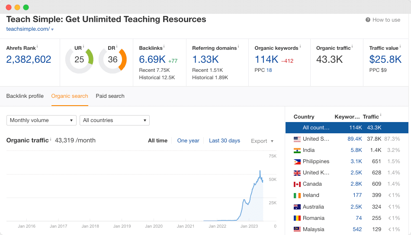The width and height of the screenshot is (411, 235).
Task: Open the teachsimple.com/ link
Action: [28, 29]
